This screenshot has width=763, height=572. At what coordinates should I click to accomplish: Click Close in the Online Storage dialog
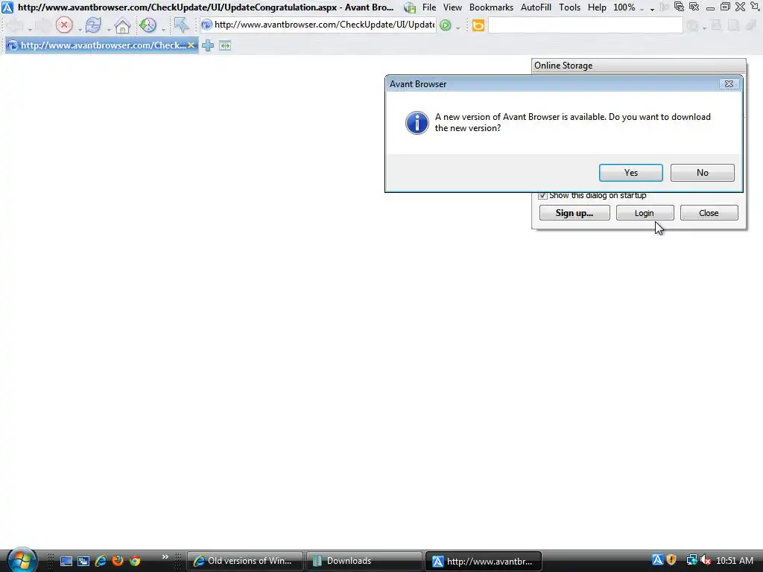[709, 213]
